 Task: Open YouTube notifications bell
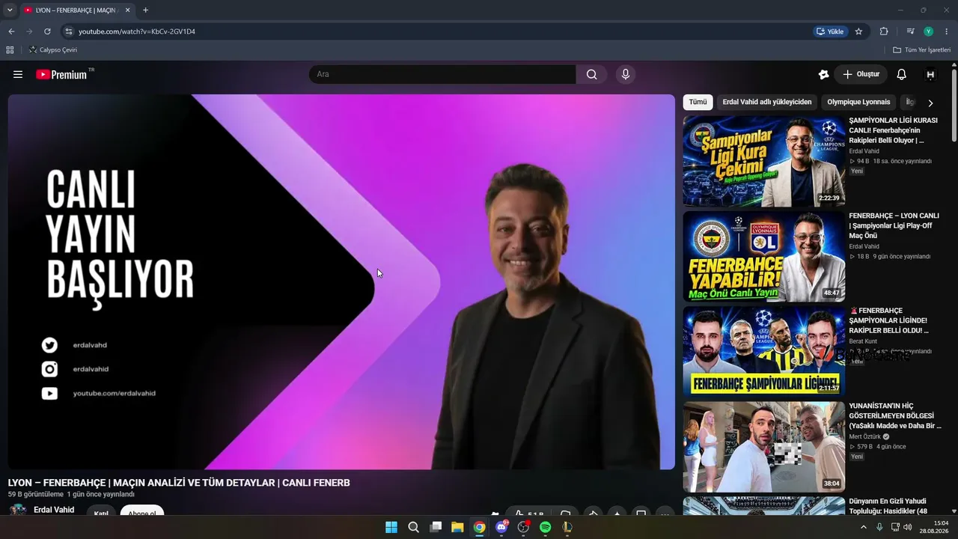[901, 74]
